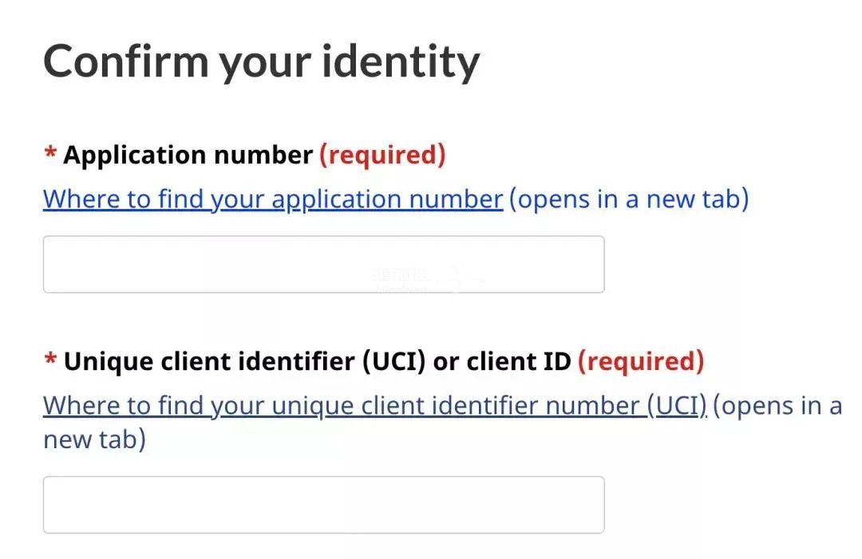Click '(opens in a new tab)' after application link
Viewport: 862px width, 559px height.
coord(628,199)
